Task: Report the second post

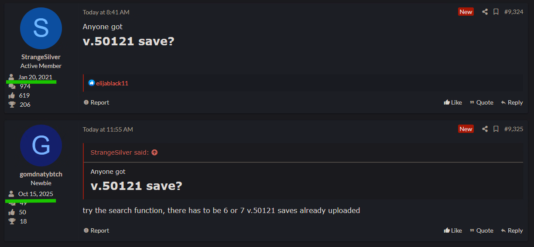Action: [96, 230]
